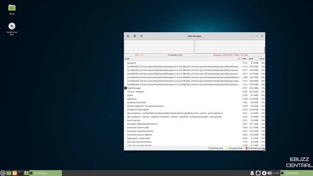This screenshot has height=176, width=313.
Task: Open volume speaker tray icon
Action: [x=269, y=173]
